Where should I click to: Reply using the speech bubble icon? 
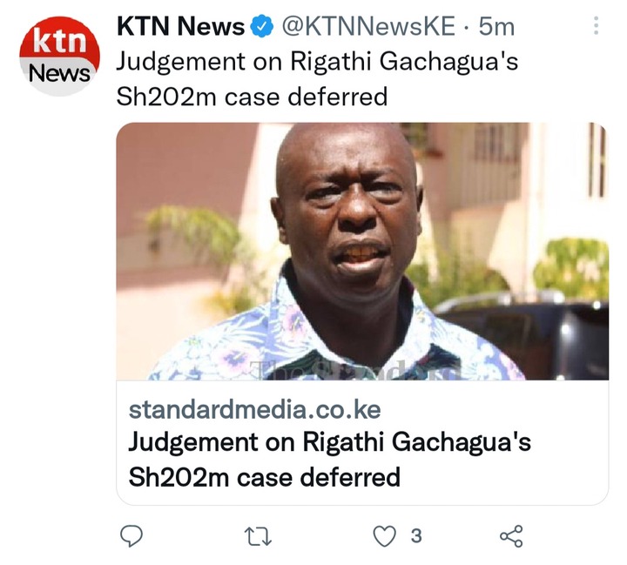tap(131, 535)
